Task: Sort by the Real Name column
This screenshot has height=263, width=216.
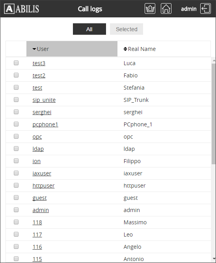Action: point(140,49)
